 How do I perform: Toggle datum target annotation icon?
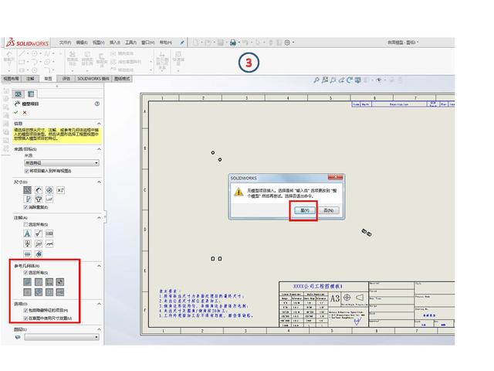(39, 243)
